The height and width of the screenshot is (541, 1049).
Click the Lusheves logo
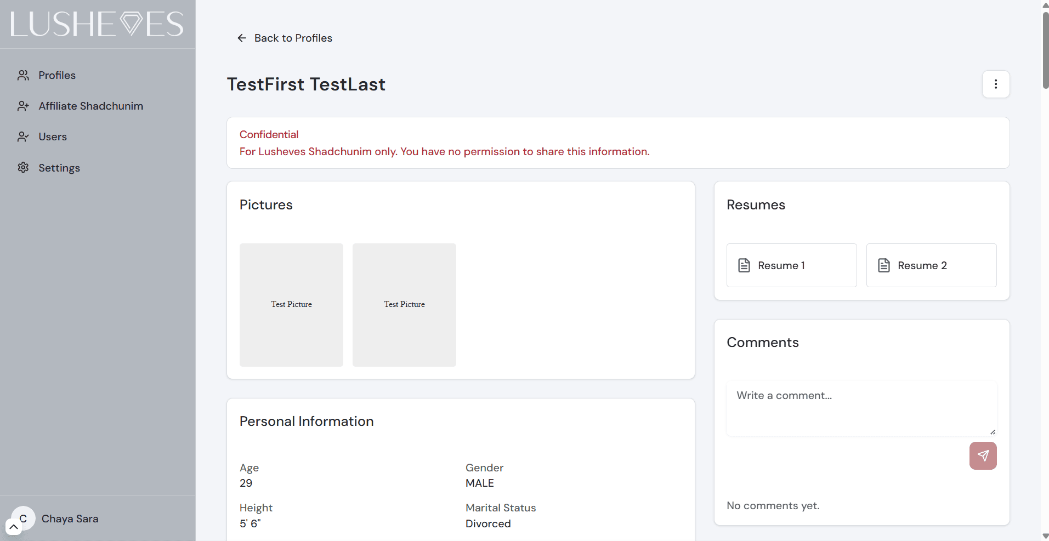[97, 24]
